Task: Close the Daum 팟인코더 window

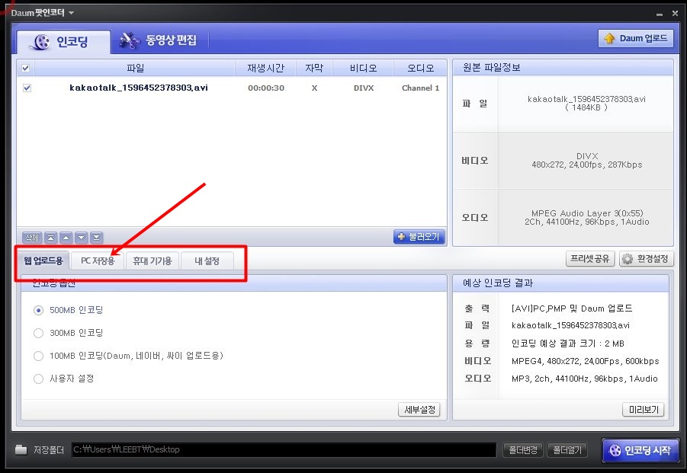Action: 675,14
